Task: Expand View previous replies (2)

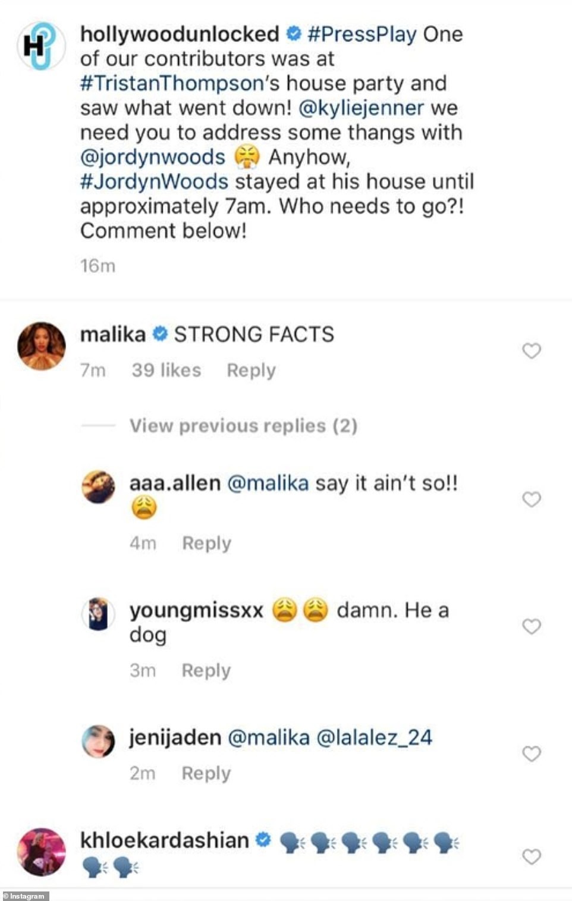Action: point(243,426)
